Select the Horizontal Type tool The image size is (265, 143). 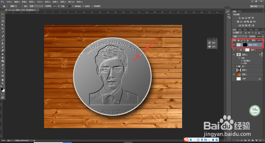pos(3,69)
